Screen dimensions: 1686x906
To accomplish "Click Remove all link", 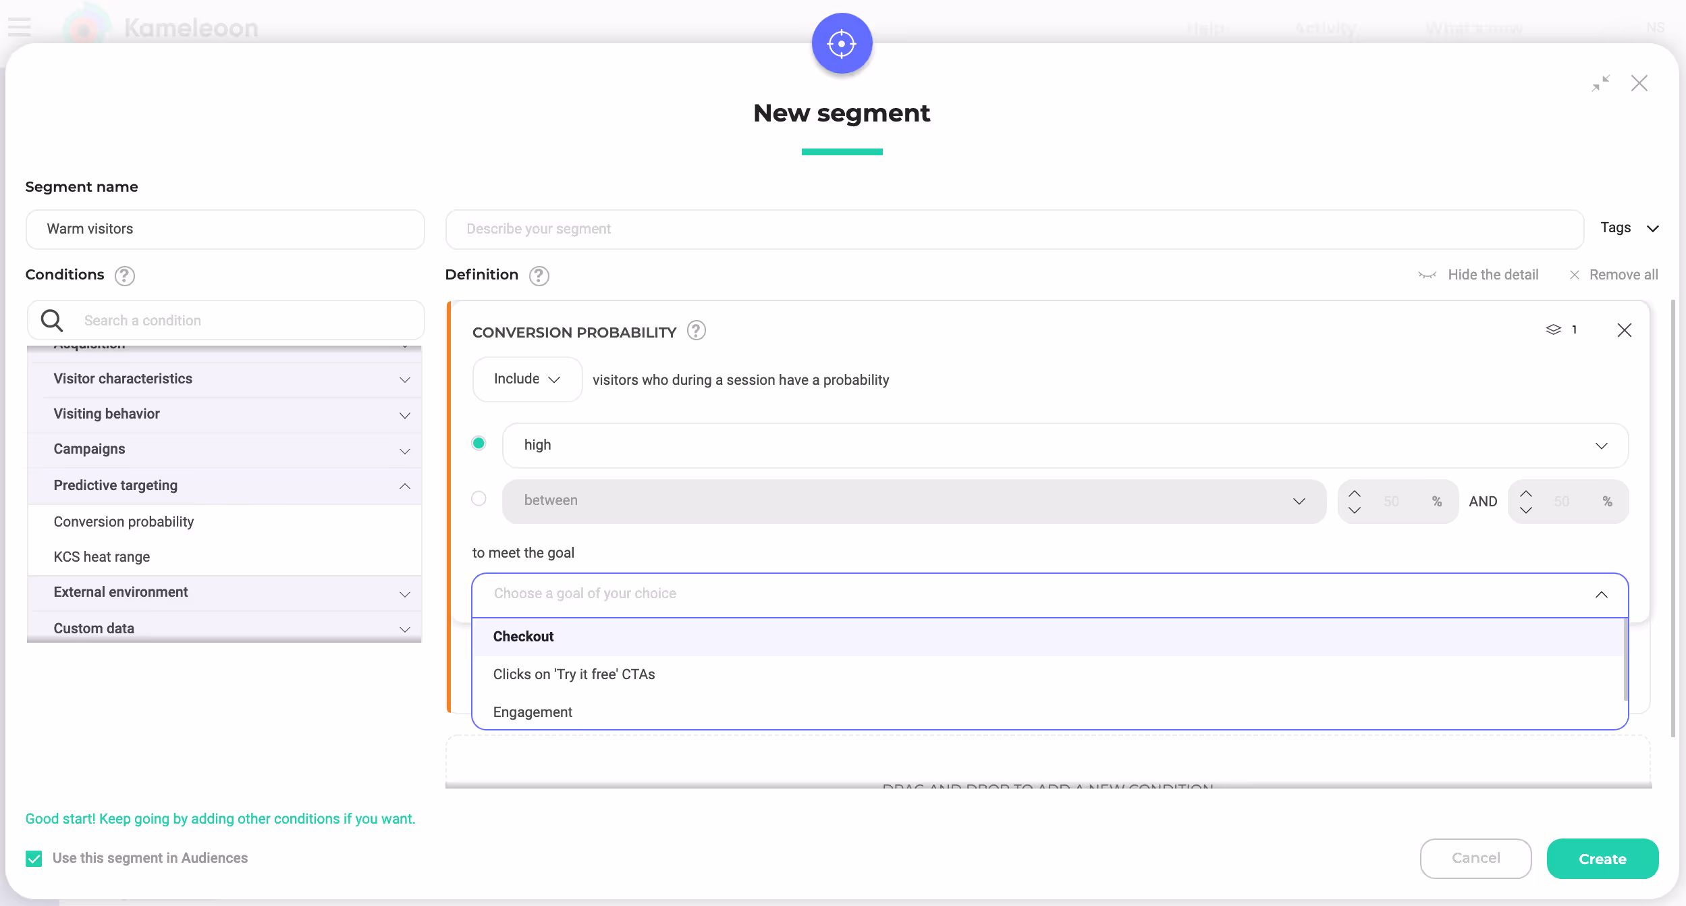I will coord(1623,275).
